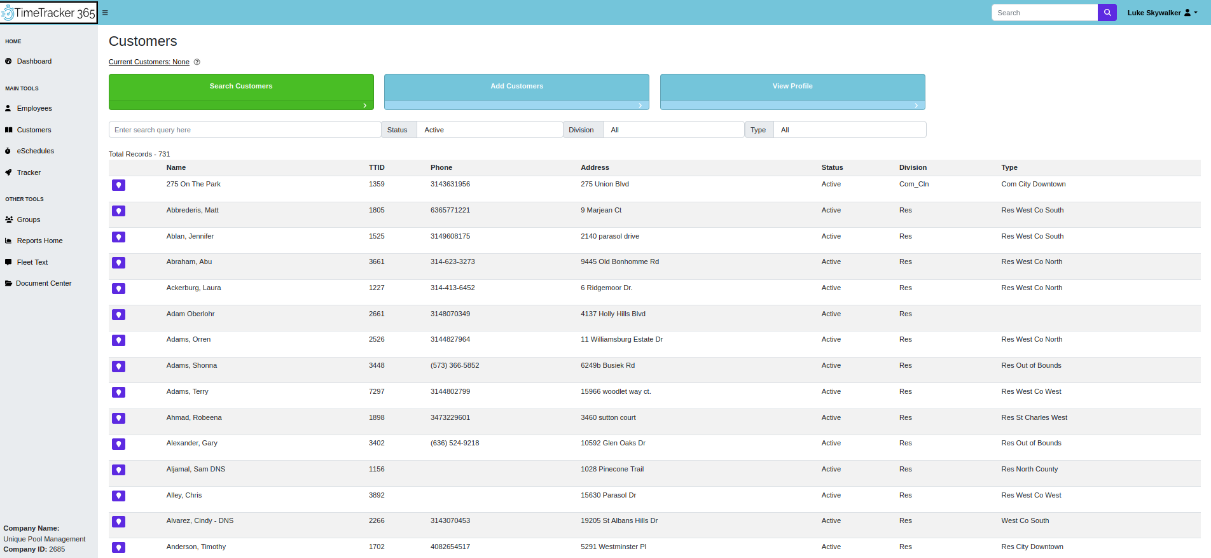Open the Status dropdown set to Active

[489, 130]
